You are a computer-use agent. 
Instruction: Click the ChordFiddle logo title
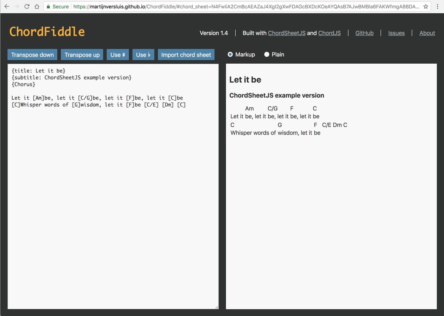click(x=47, y=32)
